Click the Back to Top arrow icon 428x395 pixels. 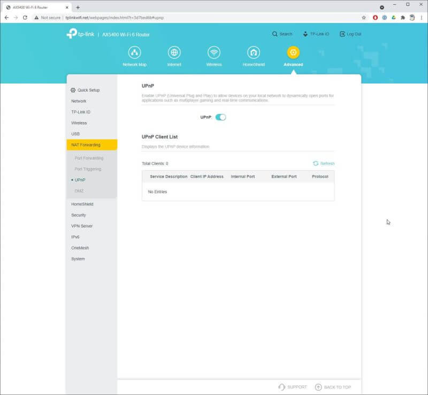click(318, 387)
